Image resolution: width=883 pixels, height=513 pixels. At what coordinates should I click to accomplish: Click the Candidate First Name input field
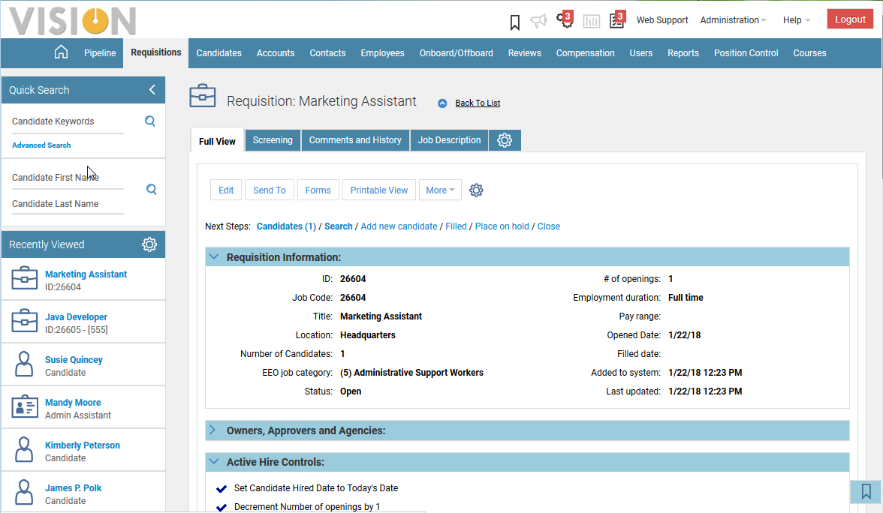68,178
